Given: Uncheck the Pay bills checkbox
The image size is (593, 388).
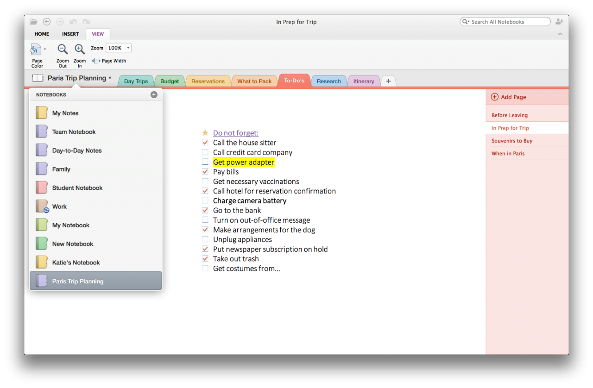Looking at the screenshot, I should (205, 172).
